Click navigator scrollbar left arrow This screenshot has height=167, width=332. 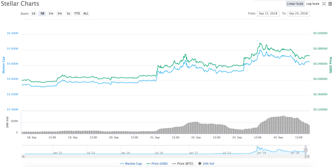point(23,156)
